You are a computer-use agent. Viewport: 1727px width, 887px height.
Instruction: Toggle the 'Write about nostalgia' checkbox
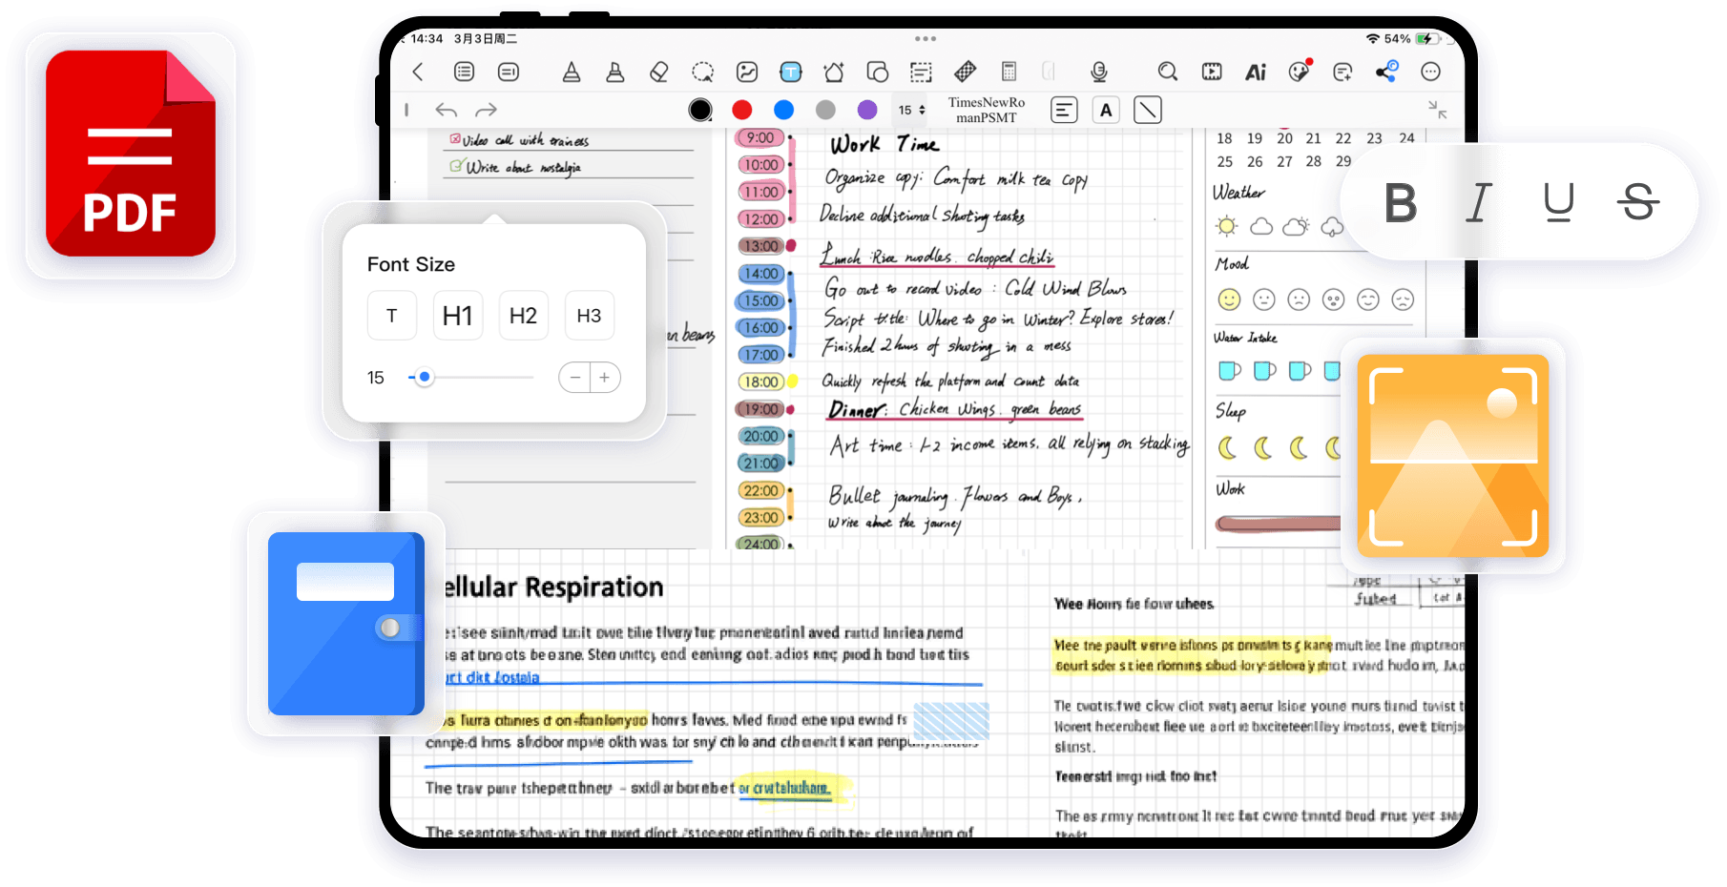coord(457,165)
